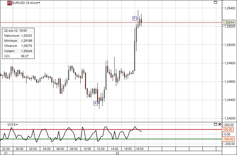This screenshot has width=237, height=155.
Task: Click the Maksimum 1,25333 row
Action: (x=18, y=36)
